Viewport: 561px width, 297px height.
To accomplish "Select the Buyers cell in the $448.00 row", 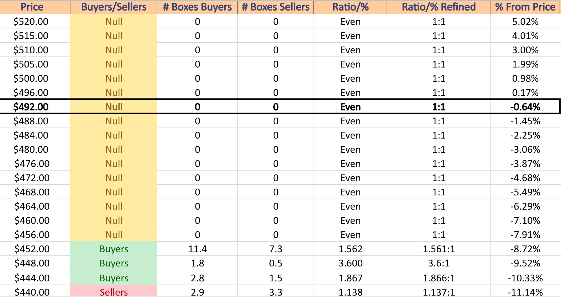I will [114, 263].
